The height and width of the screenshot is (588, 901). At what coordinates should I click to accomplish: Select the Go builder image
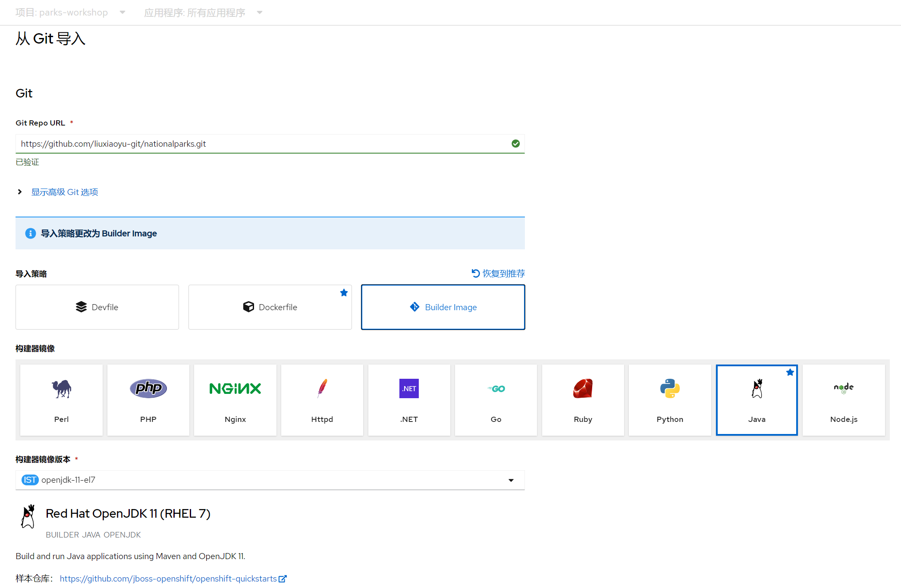(496, 400)
